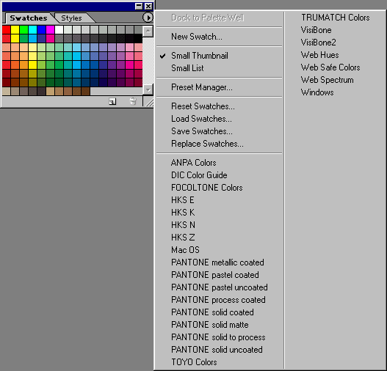Click the palette resize grip corner icon
Image resolution: width=387 pixels, height=371 pixels.
click(149, 102)
